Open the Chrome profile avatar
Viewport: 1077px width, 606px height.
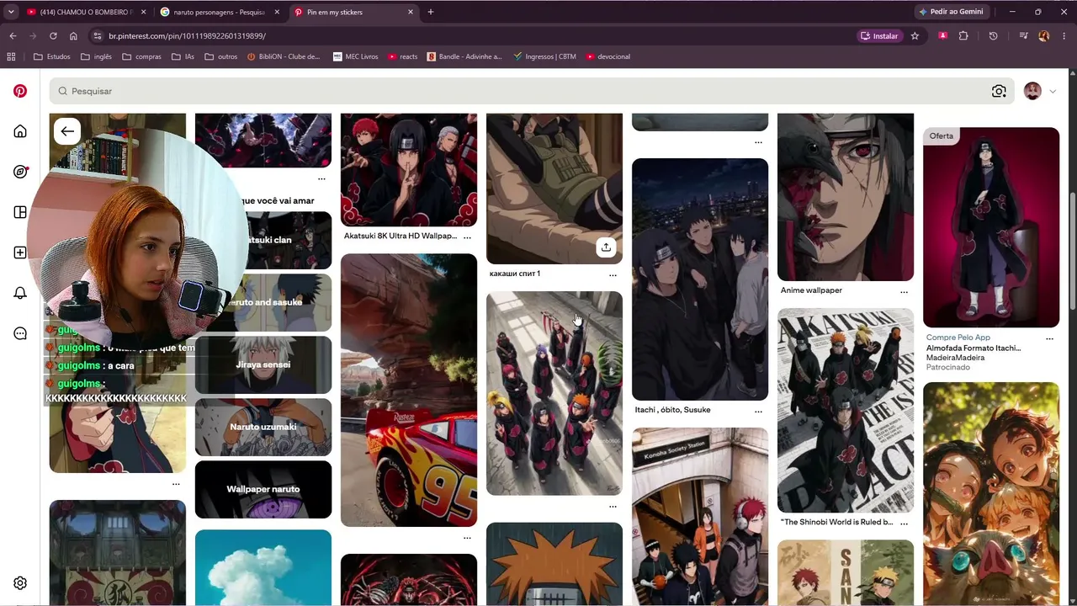pos(1044,36)
